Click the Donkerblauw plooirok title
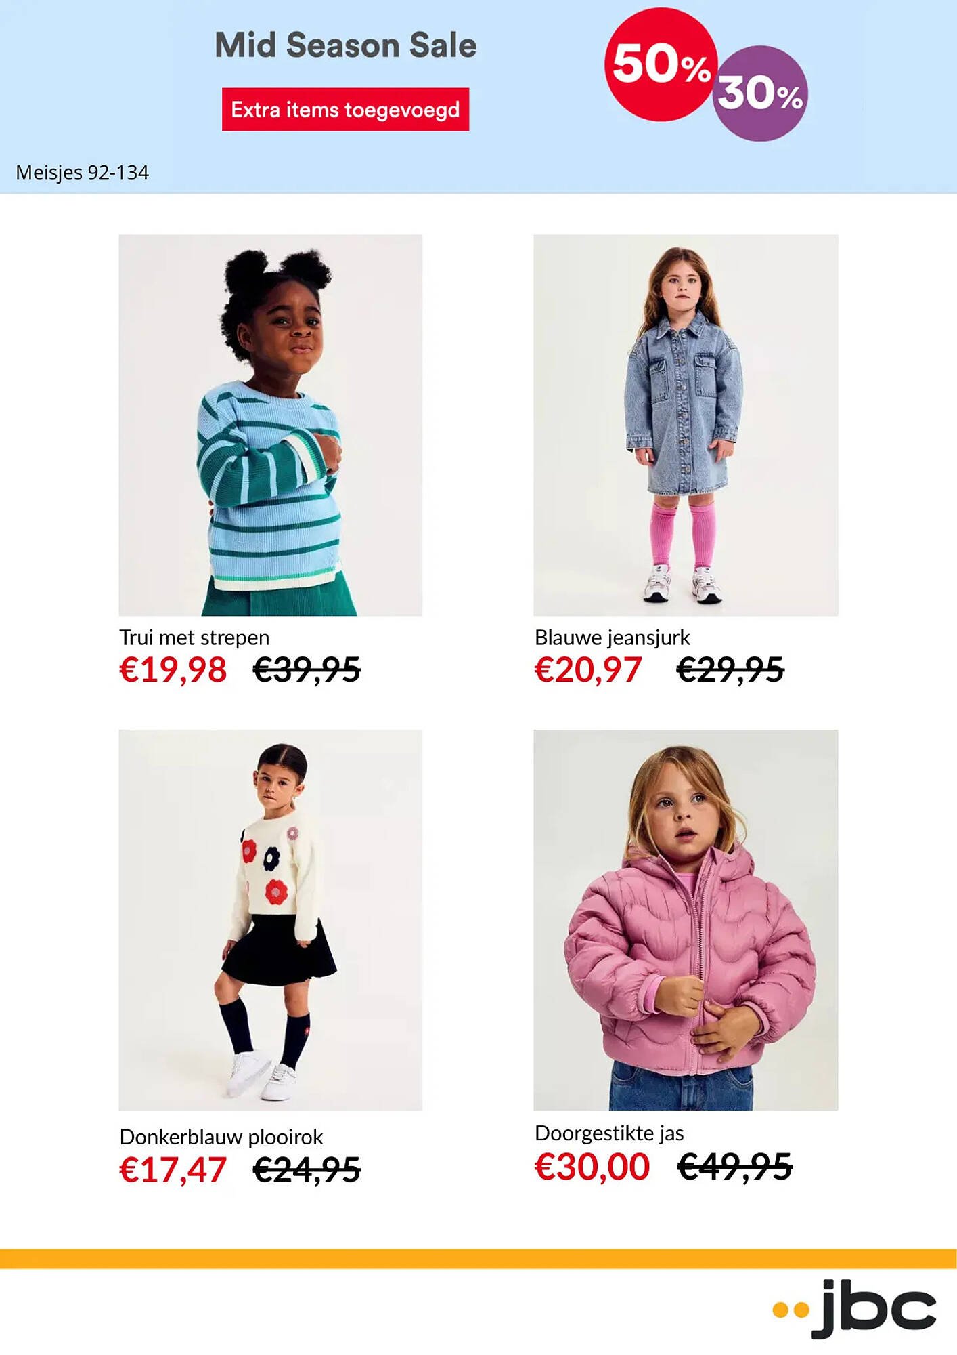 pyautogui.click(x=221, y=1137)
